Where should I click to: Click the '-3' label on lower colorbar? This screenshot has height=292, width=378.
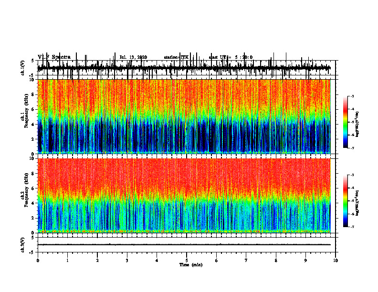tap(352, 175)
